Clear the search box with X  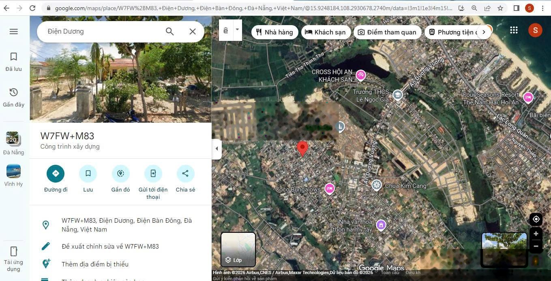click(x=193, y=32)
